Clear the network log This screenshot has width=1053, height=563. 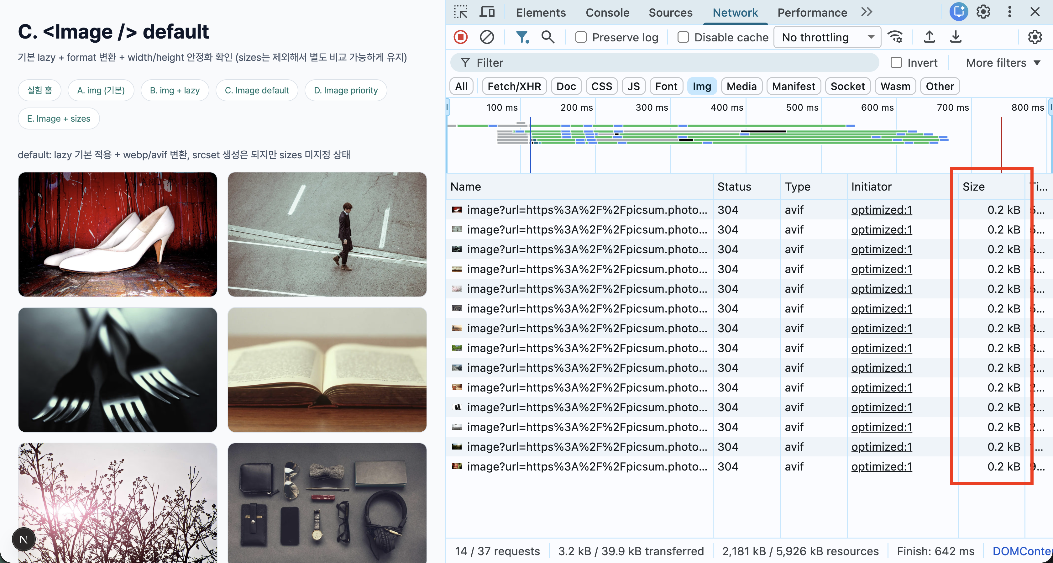tap(486, 37)
